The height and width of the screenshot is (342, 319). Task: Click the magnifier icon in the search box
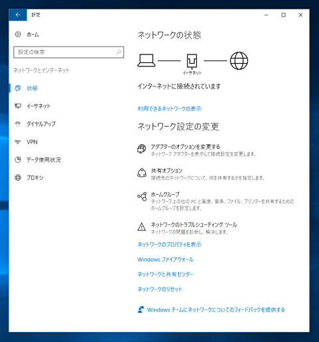(x=119, y=52)
